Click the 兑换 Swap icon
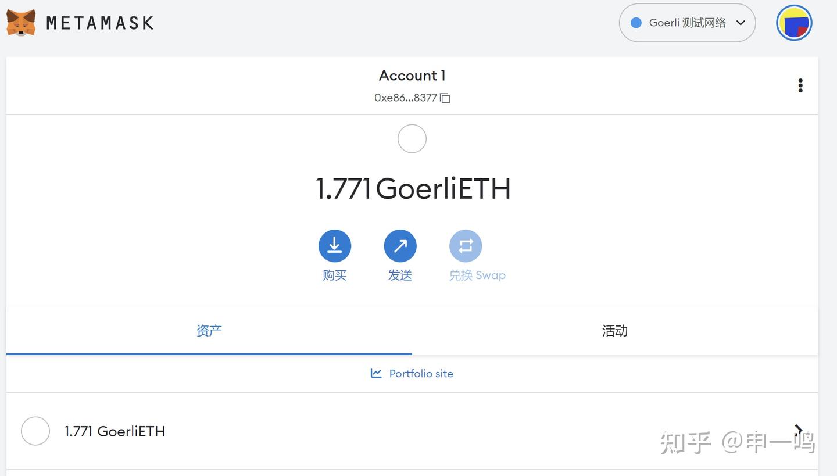 466,246
